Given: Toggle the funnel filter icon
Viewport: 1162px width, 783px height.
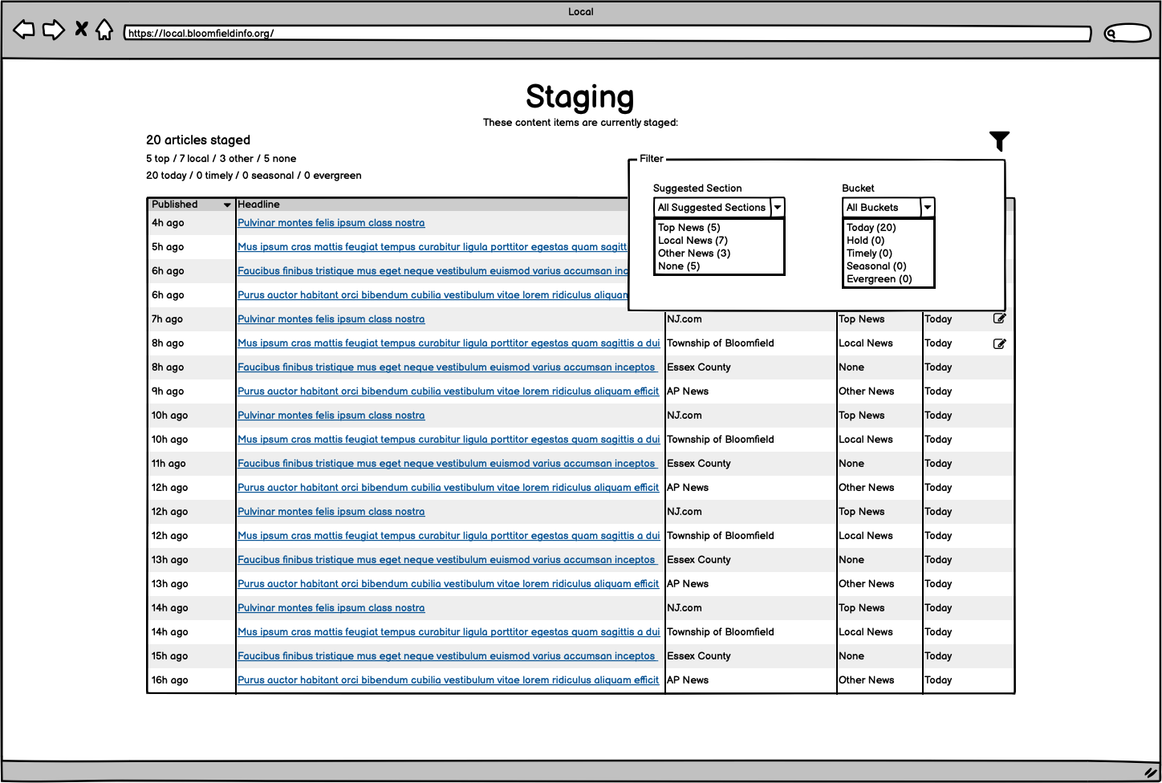Looking at the screenshot, I should click(999, 141).
